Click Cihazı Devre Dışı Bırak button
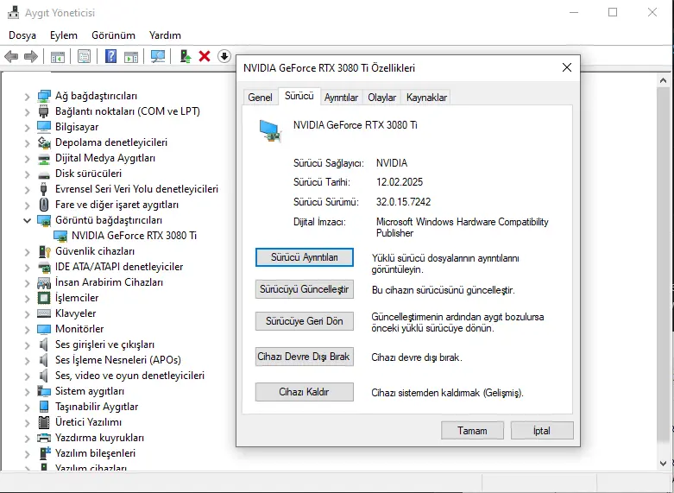This screenshot has height=493, width=674. pyautogui.click(x=305, y=357)
